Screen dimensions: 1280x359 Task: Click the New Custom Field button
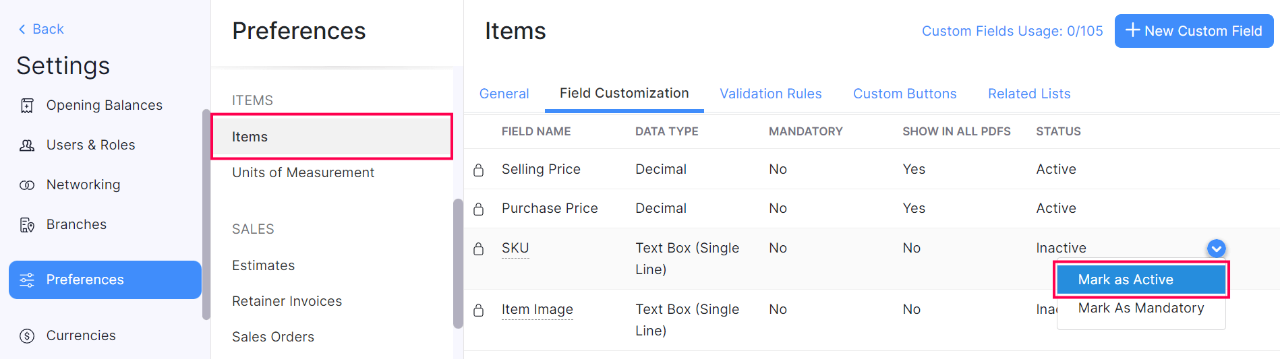(x=1193, y=31)
